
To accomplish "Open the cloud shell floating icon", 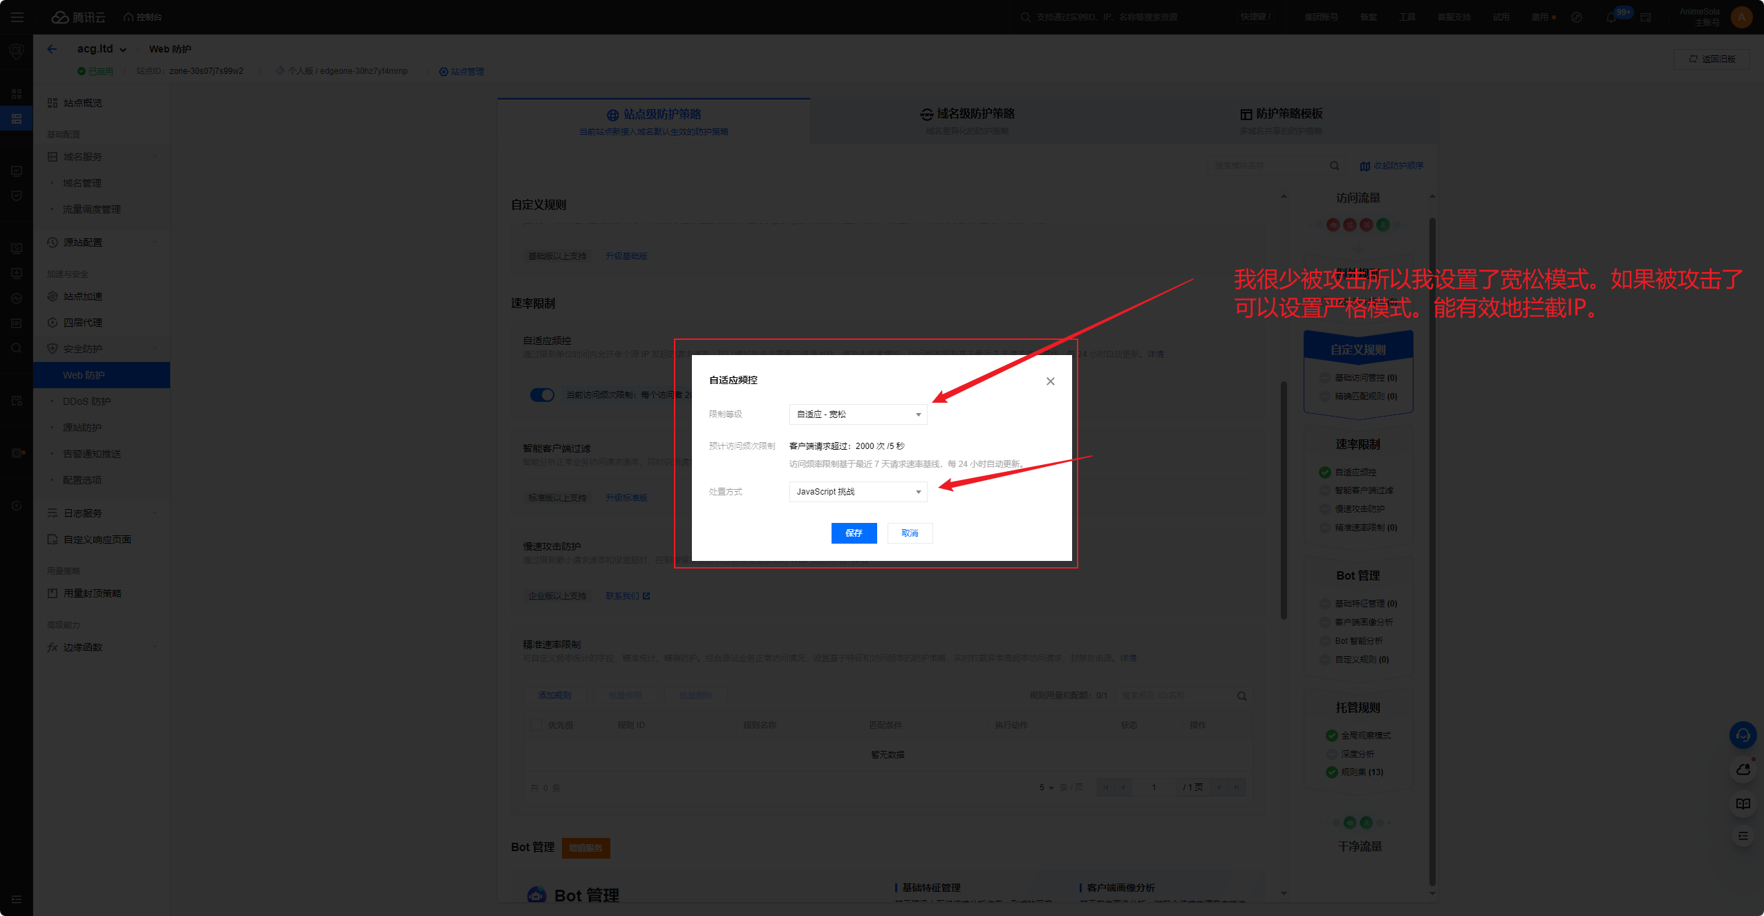I will 1743,770.
